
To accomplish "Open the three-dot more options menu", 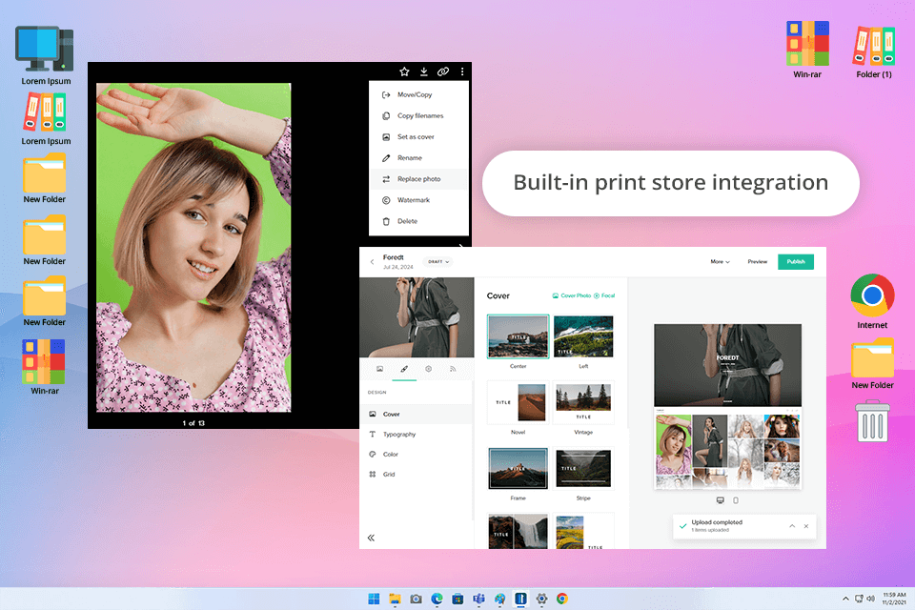I will pyautogui.click(x=462, y=71).
